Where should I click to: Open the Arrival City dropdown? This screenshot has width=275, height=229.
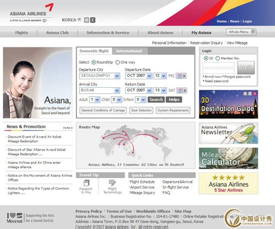pos(99,90)
